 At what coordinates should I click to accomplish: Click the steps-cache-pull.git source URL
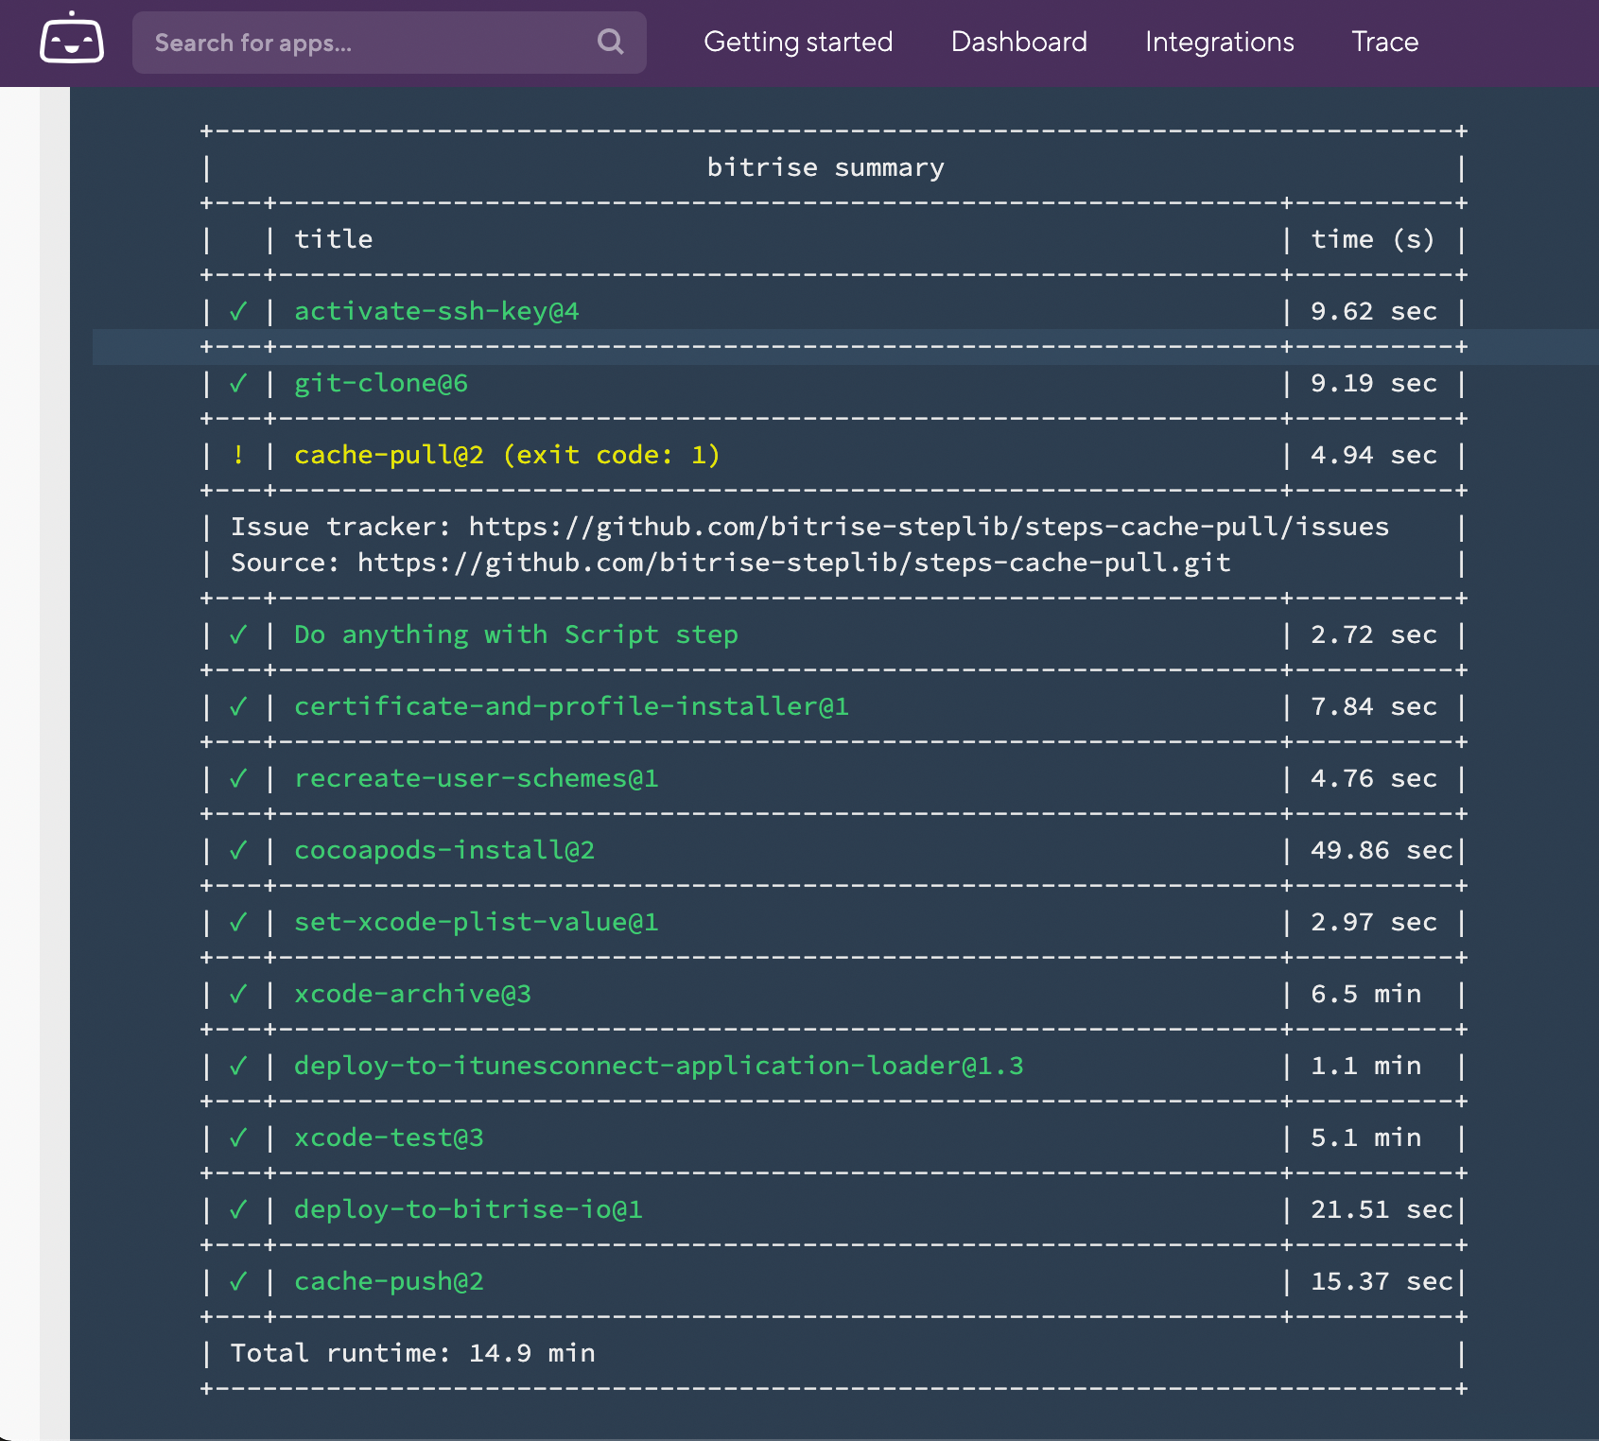pos(793,563)
